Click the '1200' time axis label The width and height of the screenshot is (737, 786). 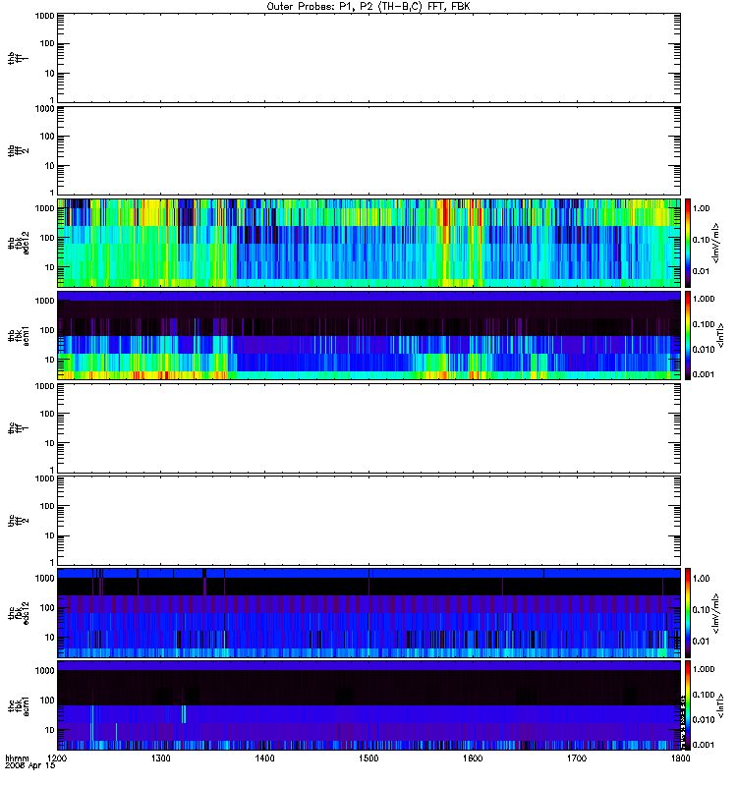click(x=57, y=758)
